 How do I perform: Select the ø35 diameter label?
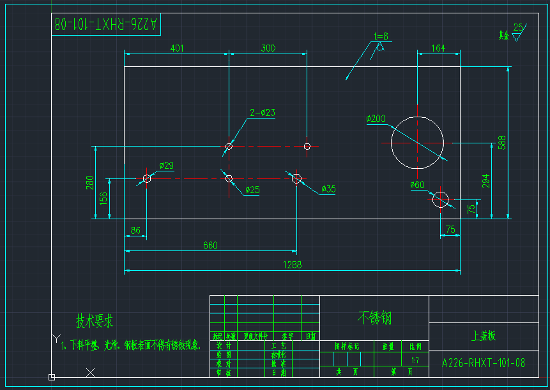(329, 189)
